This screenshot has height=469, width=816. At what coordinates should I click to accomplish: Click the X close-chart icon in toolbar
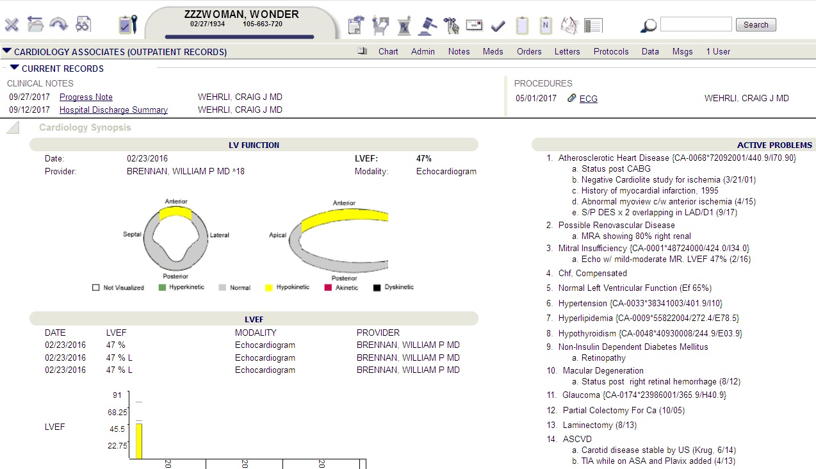(12, 25)
